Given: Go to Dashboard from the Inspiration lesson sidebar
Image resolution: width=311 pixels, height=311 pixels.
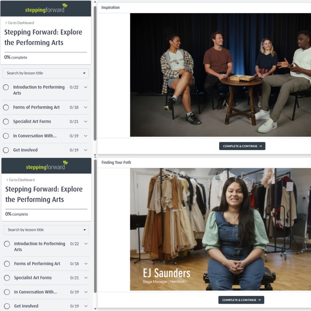Looking at the screenshot, I should pyautogui.click(x=20, y=23).
